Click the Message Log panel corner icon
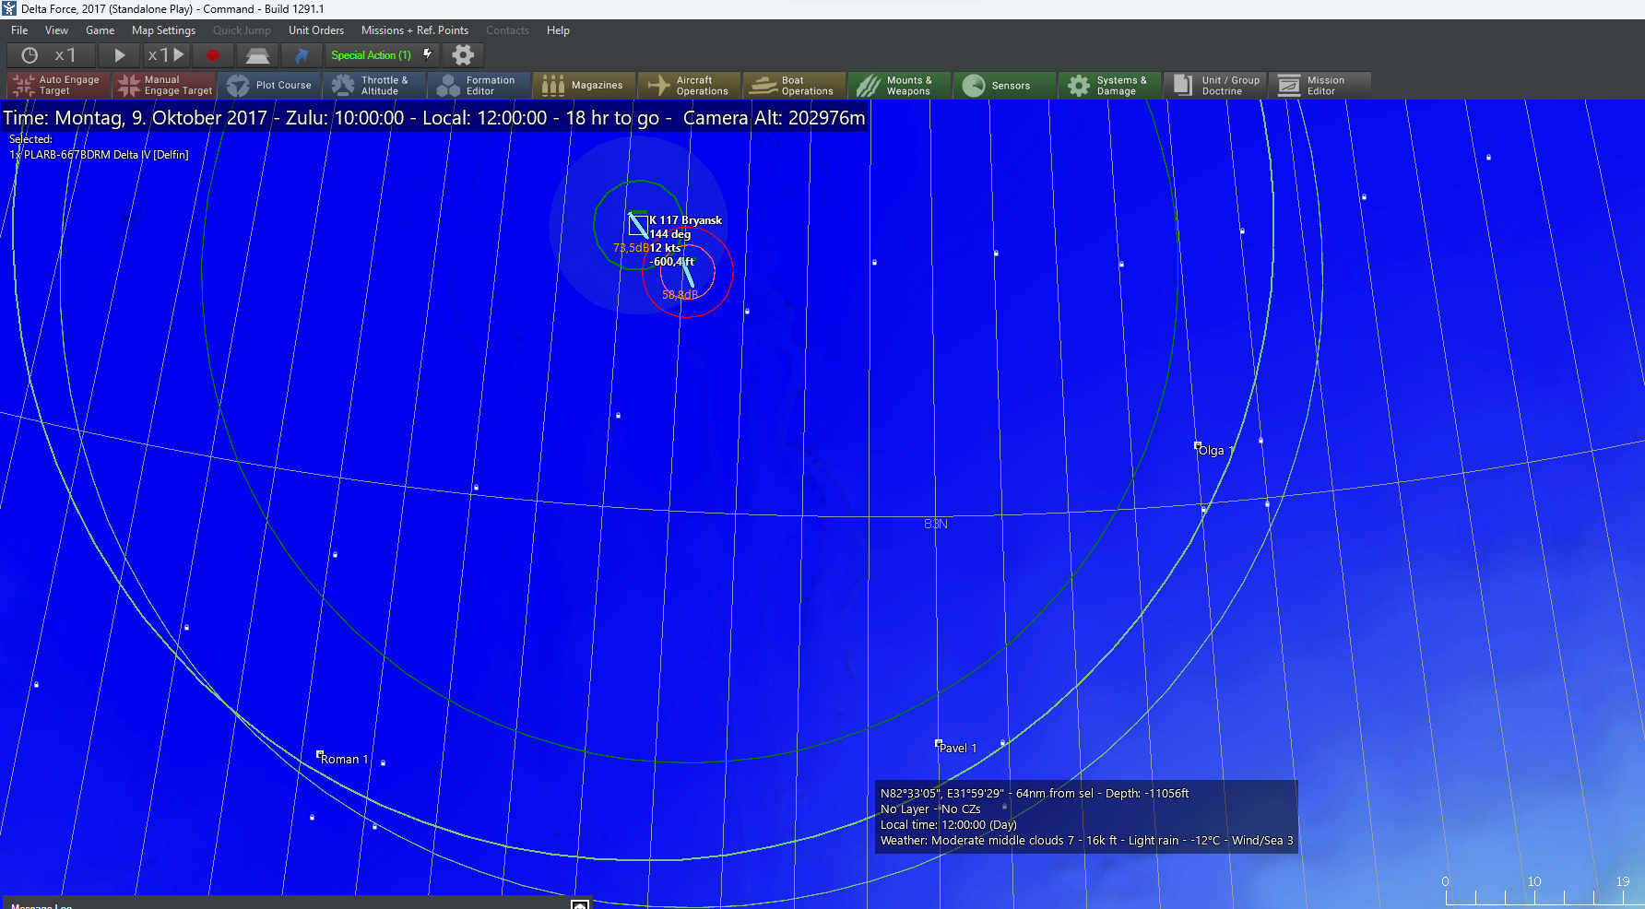Viewport: 1645px width, 909px height. click(x=580, y=904)
